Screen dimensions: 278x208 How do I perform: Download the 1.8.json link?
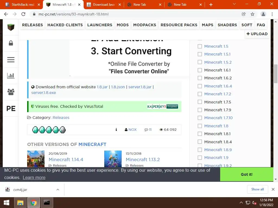[x=118, y=87]
